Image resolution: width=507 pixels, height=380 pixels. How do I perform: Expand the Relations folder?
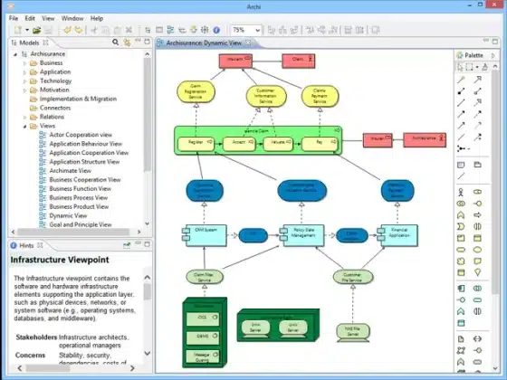tap(24, 118)
